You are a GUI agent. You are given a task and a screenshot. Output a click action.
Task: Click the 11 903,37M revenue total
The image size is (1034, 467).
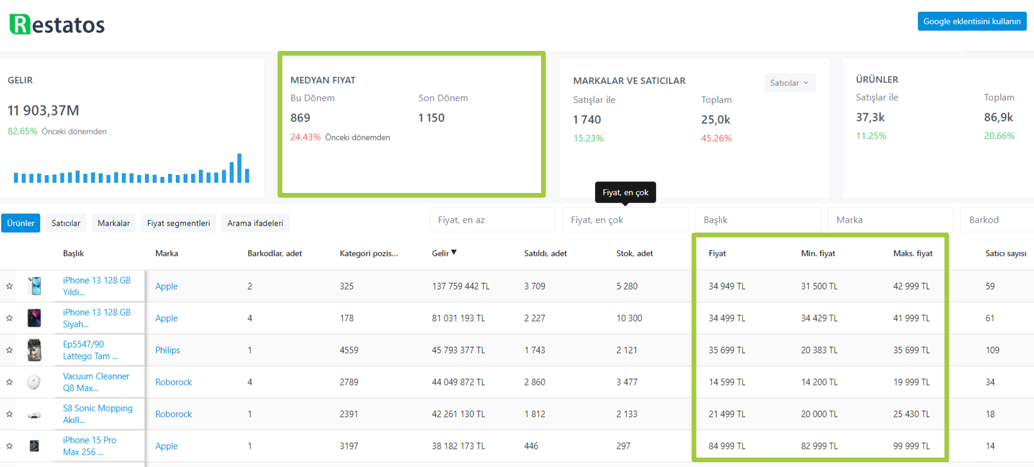point(43,111)
